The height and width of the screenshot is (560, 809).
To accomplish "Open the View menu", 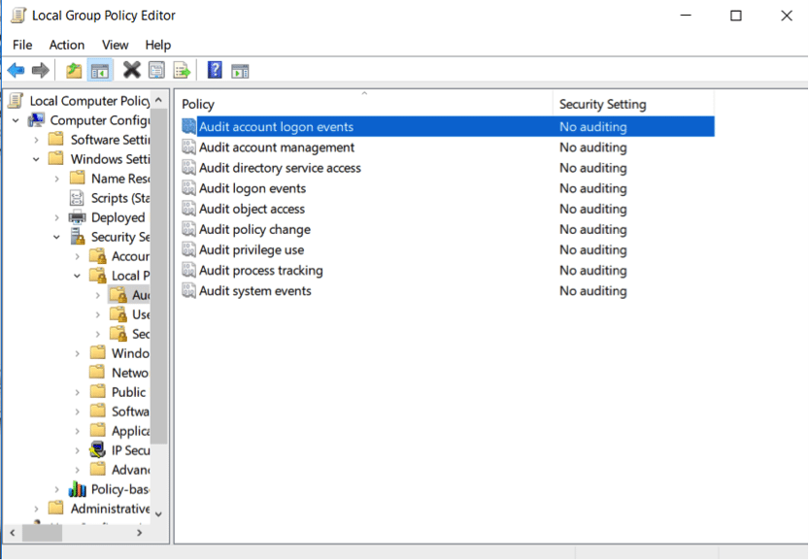I will point(115,45).
